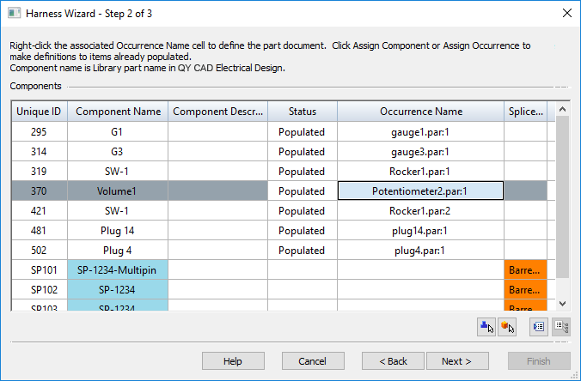Close the Harness Wizard dialog

click(566, 12)
